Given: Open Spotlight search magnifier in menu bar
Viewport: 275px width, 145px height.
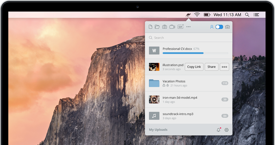Looking at the screenshot, I should pyautogui.click(x=247, y=15).
